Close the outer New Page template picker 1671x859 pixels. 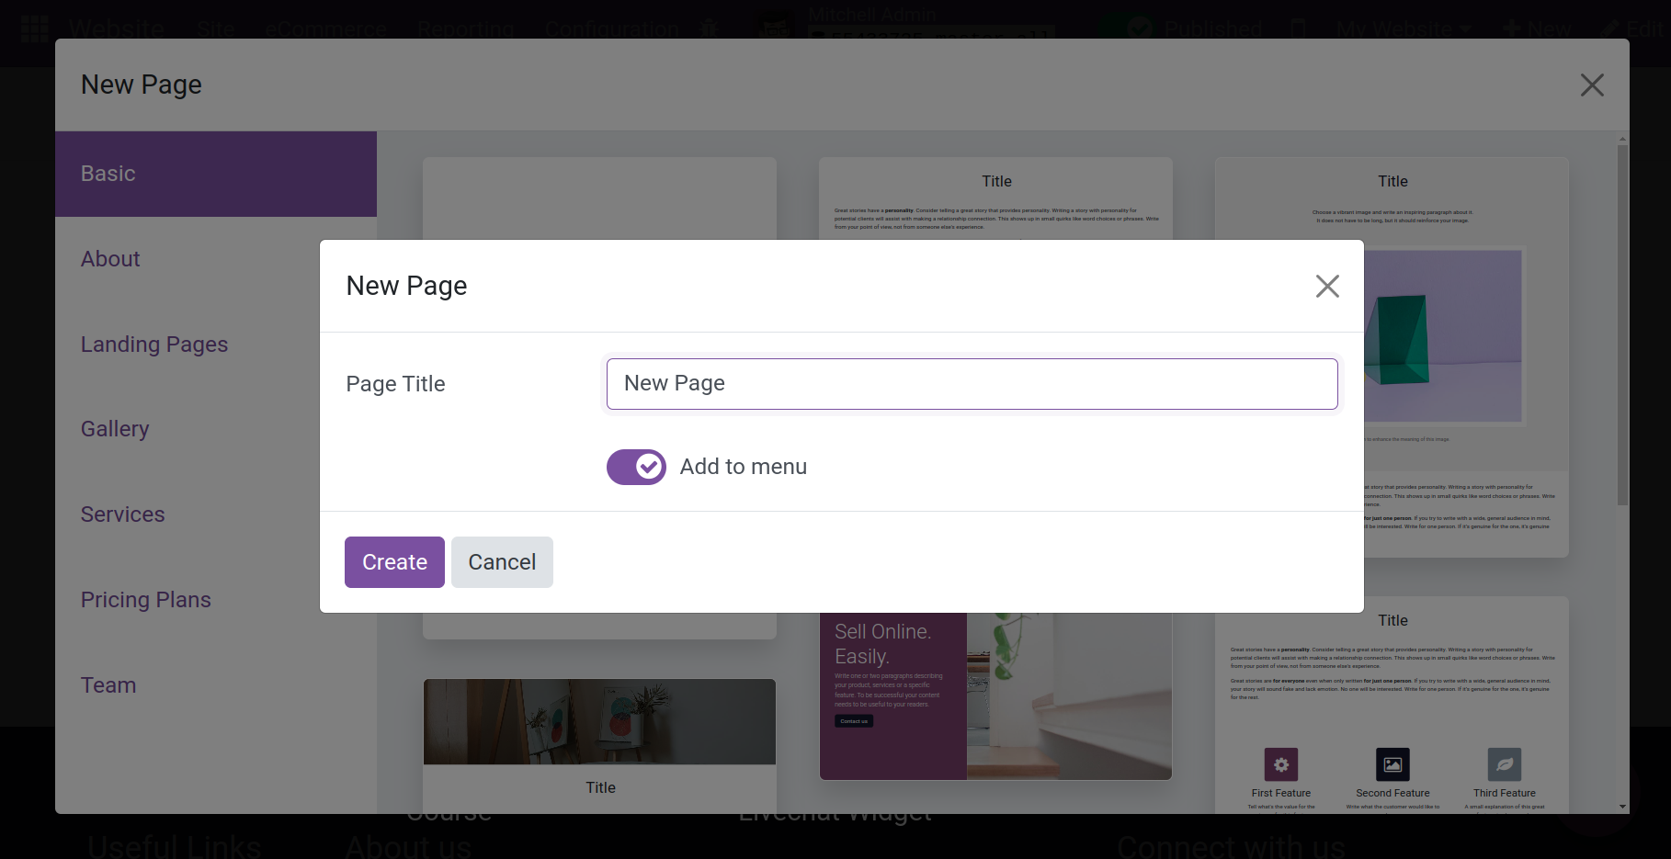(1591, 85)
